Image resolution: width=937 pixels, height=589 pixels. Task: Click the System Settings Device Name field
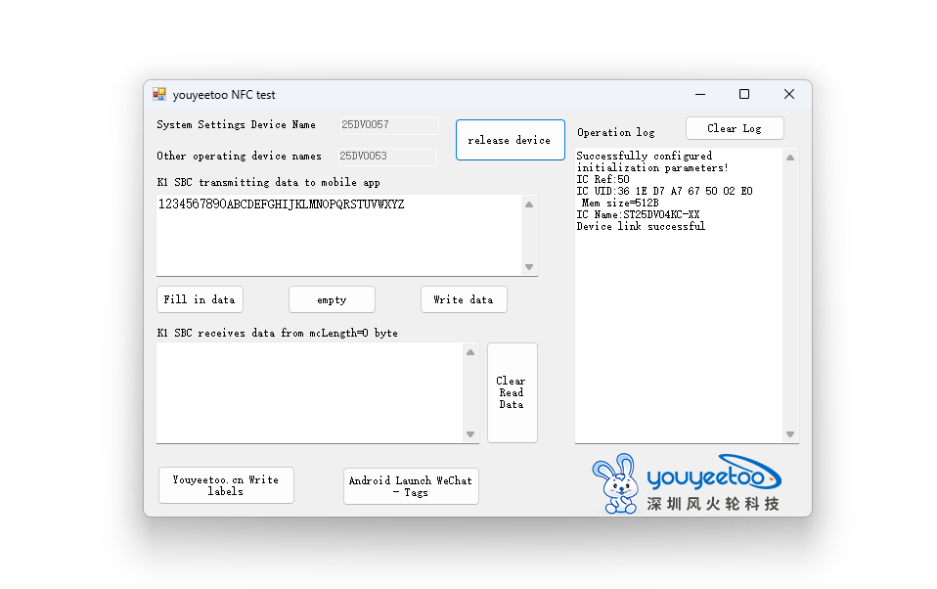click(388, 125)
